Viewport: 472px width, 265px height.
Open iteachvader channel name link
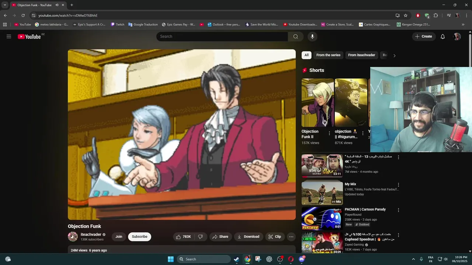[x=91, y=234]
